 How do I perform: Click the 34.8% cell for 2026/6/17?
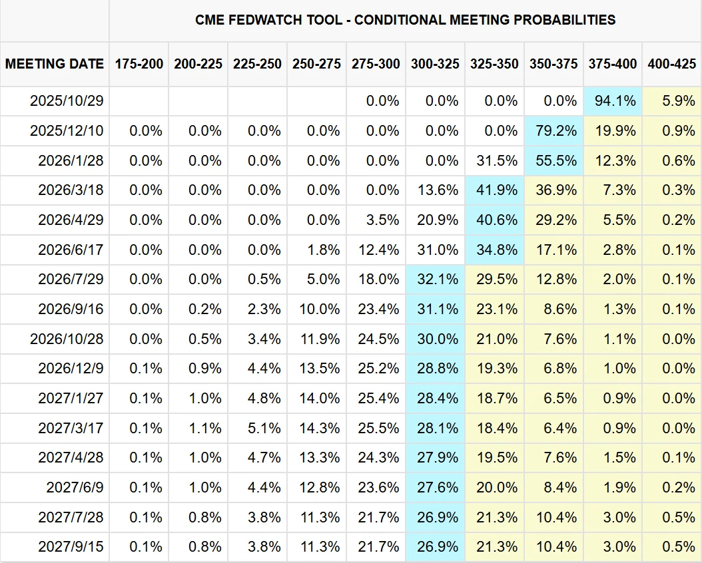494,250
